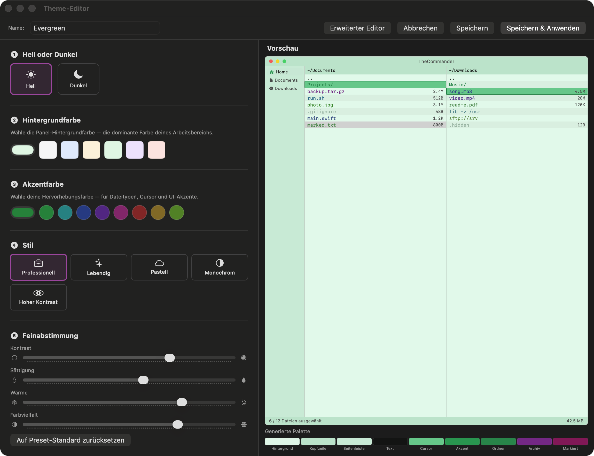The height and width of the screenshot is (456, 594).
Task: Open the Erweiterter Editor
Action: (x=357, y=28)
